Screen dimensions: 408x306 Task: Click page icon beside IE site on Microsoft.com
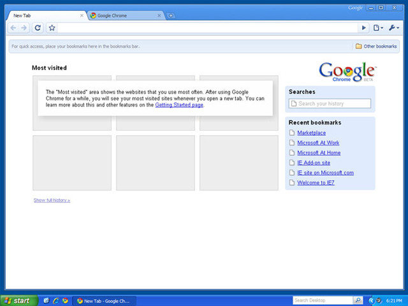click(292, 173)
